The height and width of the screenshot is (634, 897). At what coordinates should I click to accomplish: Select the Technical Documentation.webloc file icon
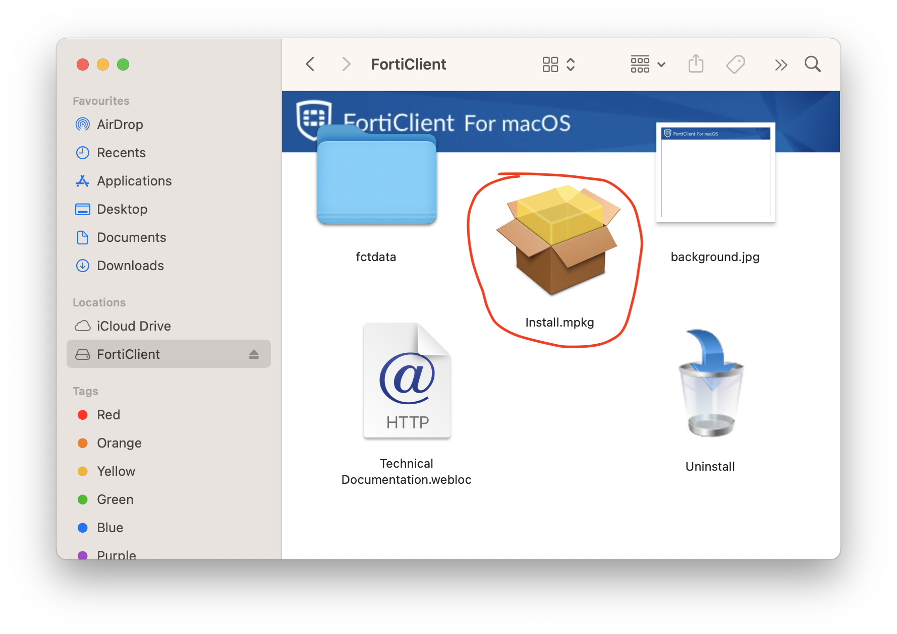pos(407,381)
